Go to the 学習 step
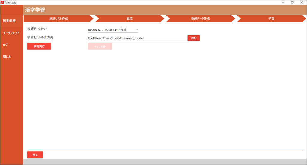The image size is (307, 165). (x=271, y=19)
